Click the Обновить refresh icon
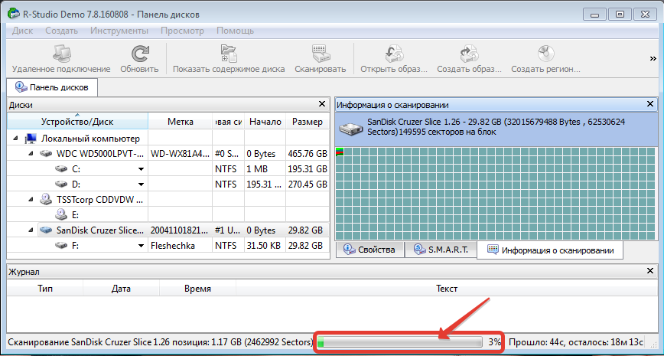The image size is (664, 356). point(139,54)
